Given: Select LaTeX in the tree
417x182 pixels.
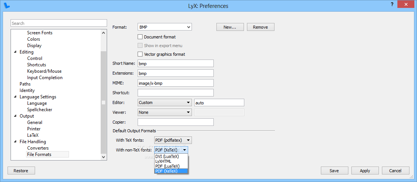Looking at the screenshot, I should (33, 135).
